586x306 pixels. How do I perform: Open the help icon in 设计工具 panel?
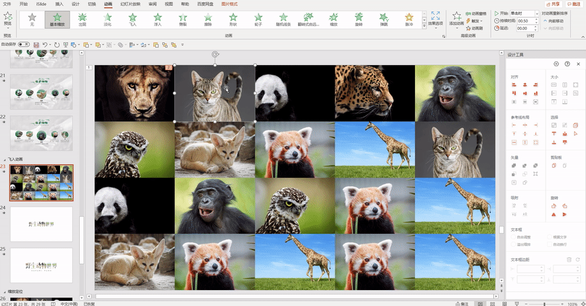pyautogui.click(x=567, y=64)
